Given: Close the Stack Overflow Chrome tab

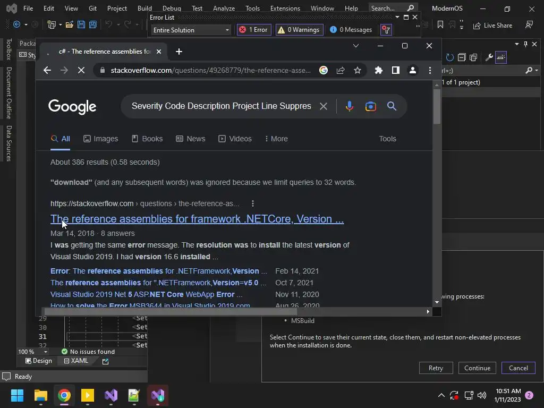Looking at the screenshot, I should (158, 52).
